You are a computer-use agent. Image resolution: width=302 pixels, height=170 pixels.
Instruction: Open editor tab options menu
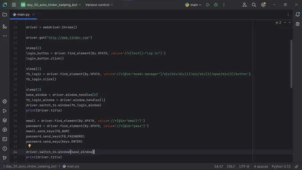pos(288,15)
